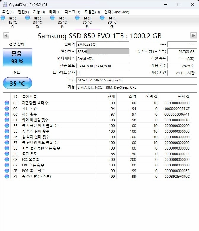
Task: Open the 도움말(H) menu
Action: (x=92, y=12)
